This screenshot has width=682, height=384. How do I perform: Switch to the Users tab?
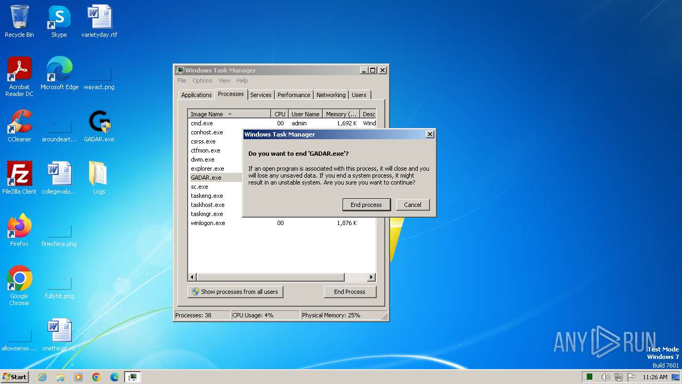(359, 95)
